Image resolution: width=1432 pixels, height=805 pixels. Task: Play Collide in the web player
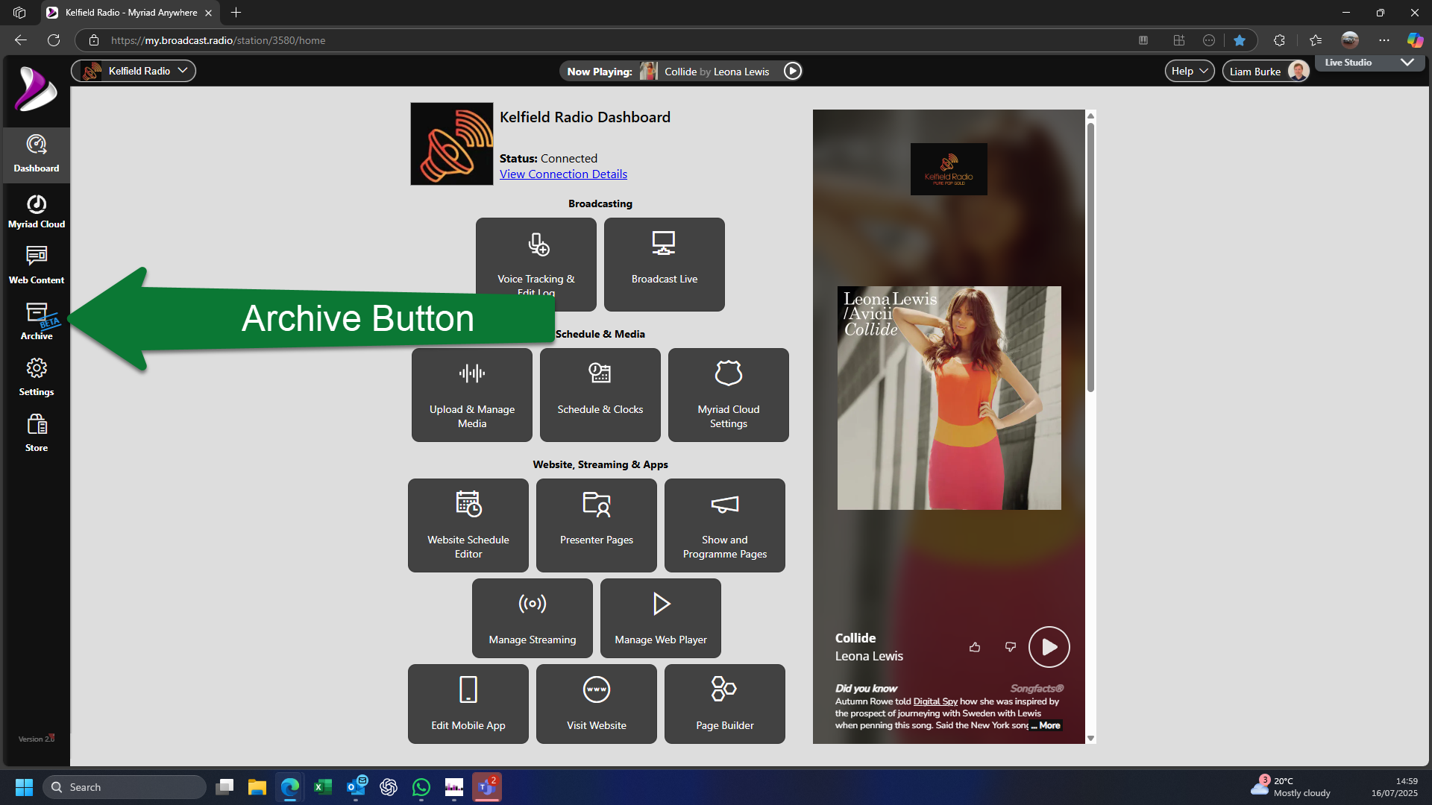tap(1049, 647)
